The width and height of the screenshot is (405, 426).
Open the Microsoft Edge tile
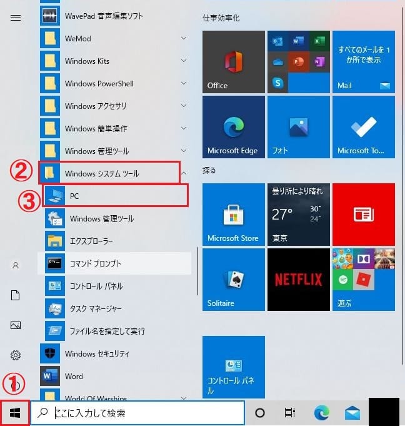point(233,127)
